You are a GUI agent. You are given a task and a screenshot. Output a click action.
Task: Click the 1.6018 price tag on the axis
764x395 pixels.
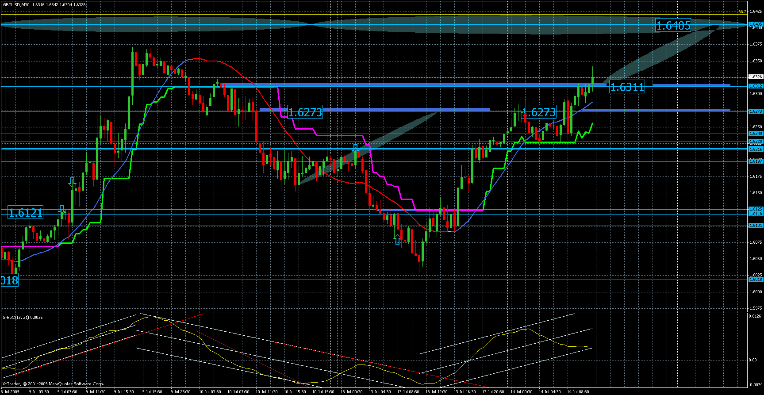point(755,280)
